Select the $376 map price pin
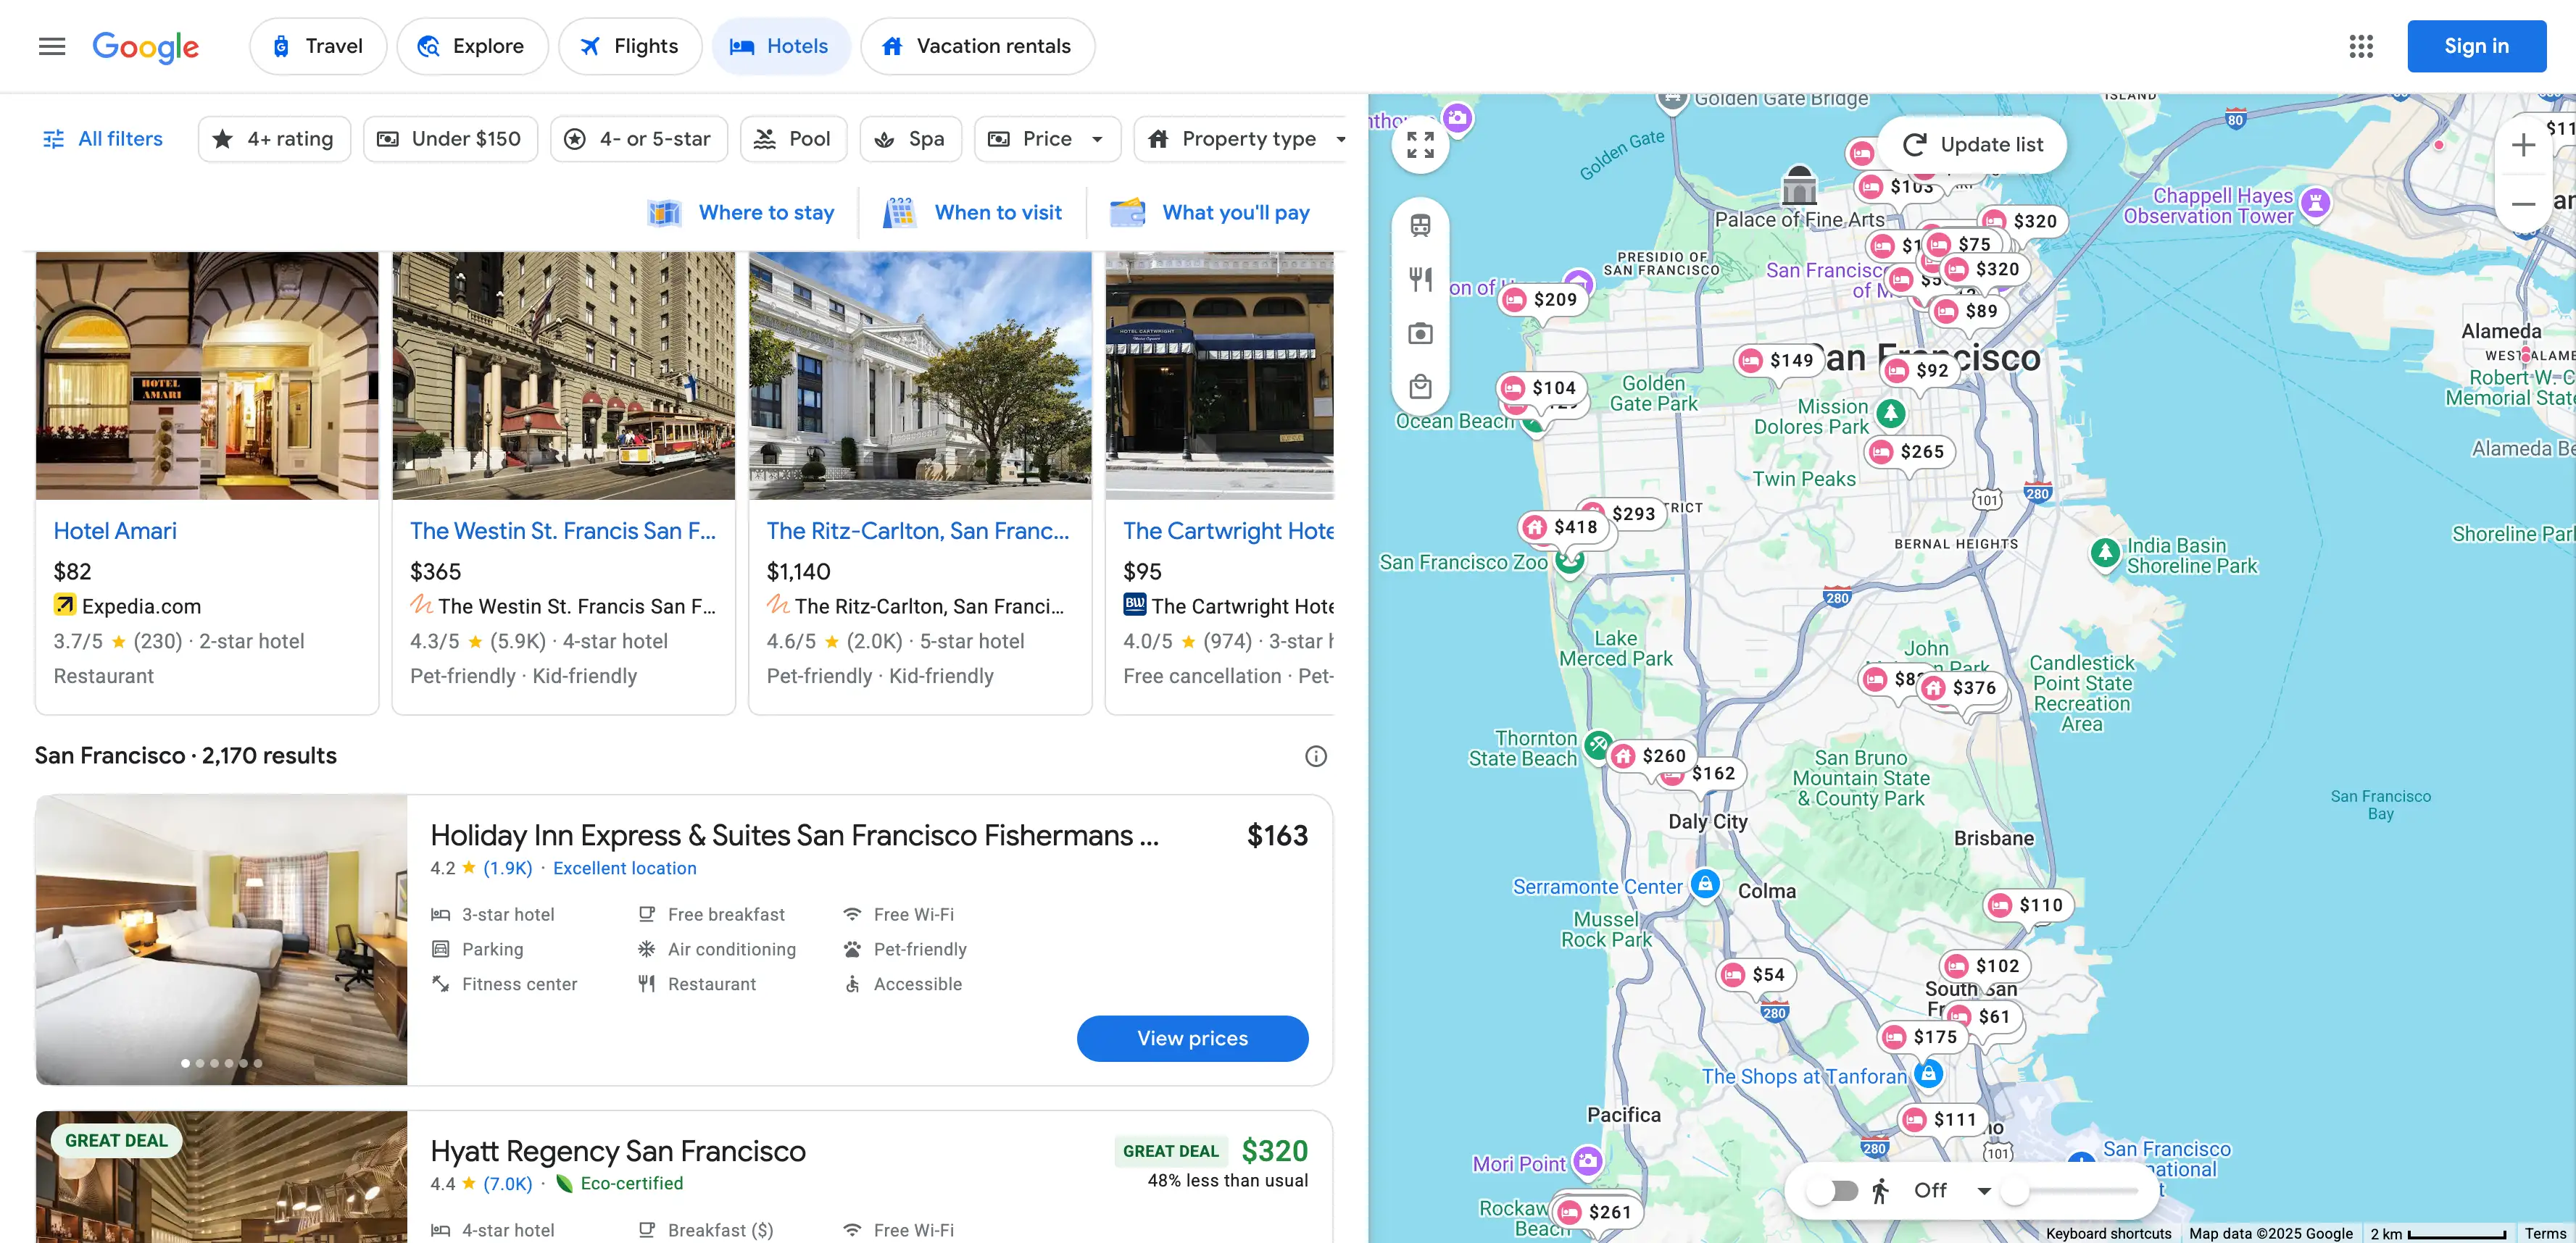2576x1243 pixels. click(x=1961, y=687)
